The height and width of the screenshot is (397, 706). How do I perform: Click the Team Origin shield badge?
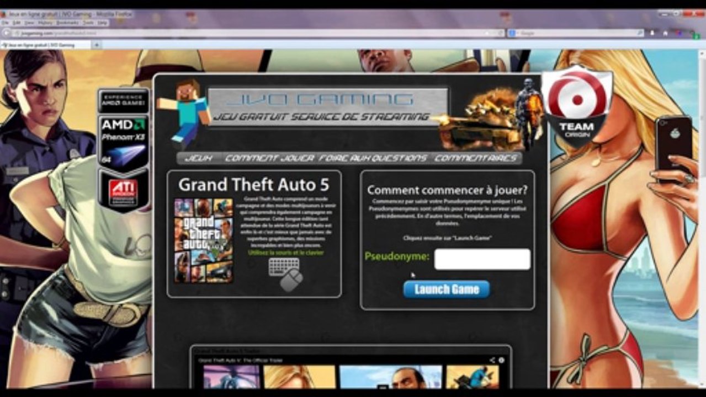[x=577, y=106]
